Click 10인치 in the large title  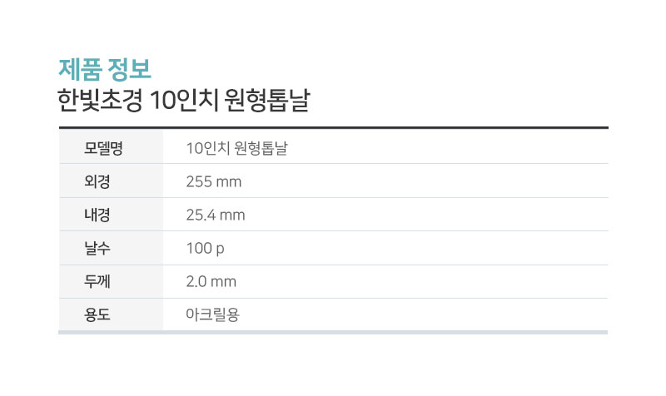coord(184,101)
